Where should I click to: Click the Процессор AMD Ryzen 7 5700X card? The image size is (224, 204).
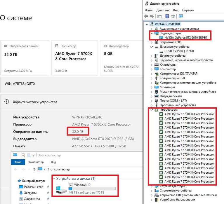tap(74, 58)
